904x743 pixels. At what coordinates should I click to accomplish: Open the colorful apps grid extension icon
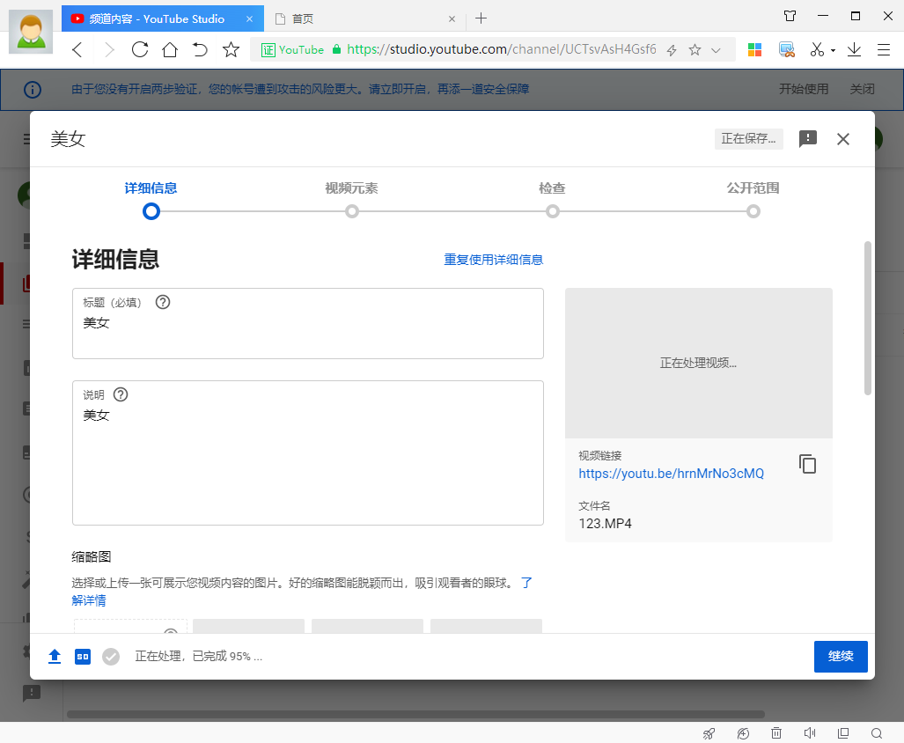754,49
